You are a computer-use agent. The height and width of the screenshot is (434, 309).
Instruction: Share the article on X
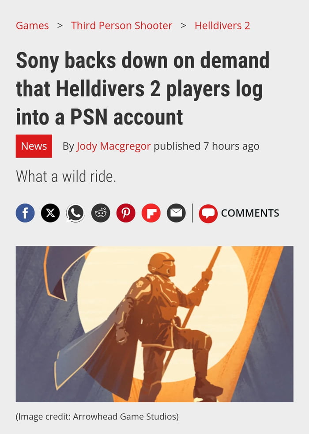pos(50,213)
